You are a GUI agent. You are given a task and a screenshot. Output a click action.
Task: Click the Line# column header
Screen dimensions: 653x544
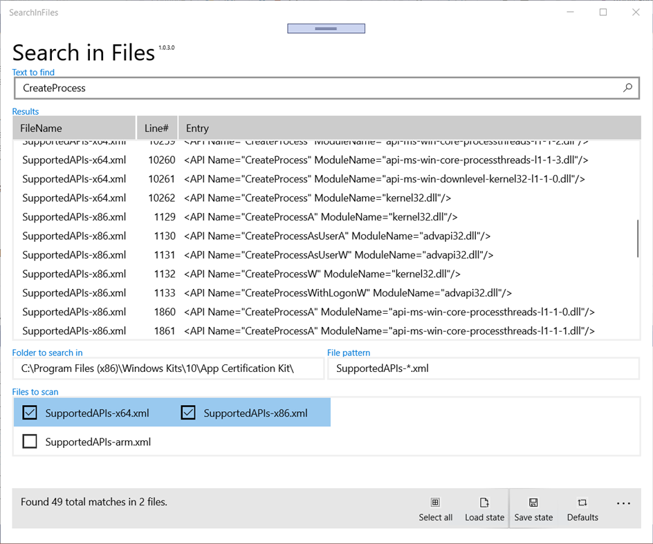(x=157, y=128)
